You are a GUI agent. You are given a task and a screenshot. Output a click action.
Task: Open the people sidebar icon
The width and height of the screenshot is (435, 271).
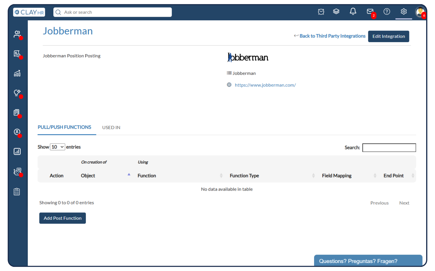click(17, 34)
